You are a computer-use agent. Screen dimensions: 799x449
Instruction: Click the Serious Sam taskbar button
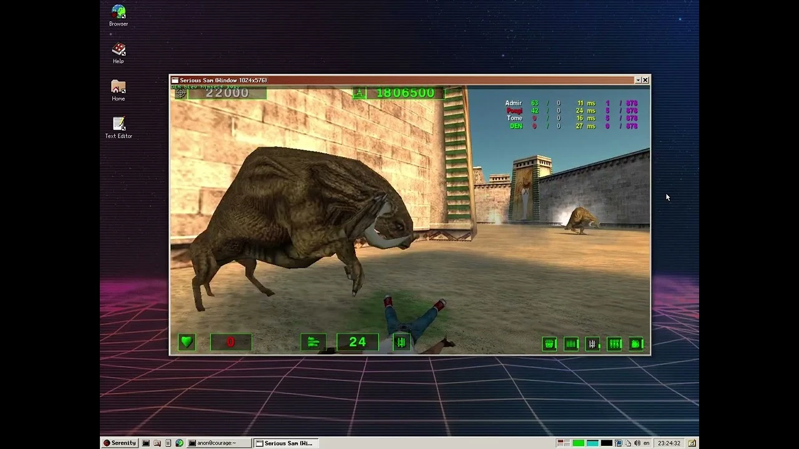click(x=285, y=443)
